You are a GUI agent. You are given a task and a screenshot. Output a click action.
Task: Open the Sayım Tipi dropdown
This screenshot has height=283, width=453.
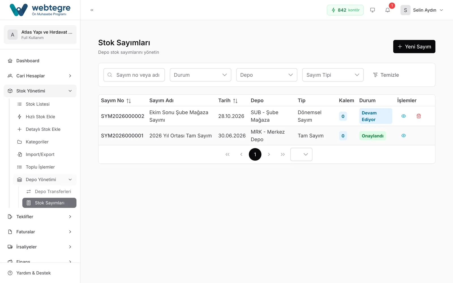tap(333, 75)
